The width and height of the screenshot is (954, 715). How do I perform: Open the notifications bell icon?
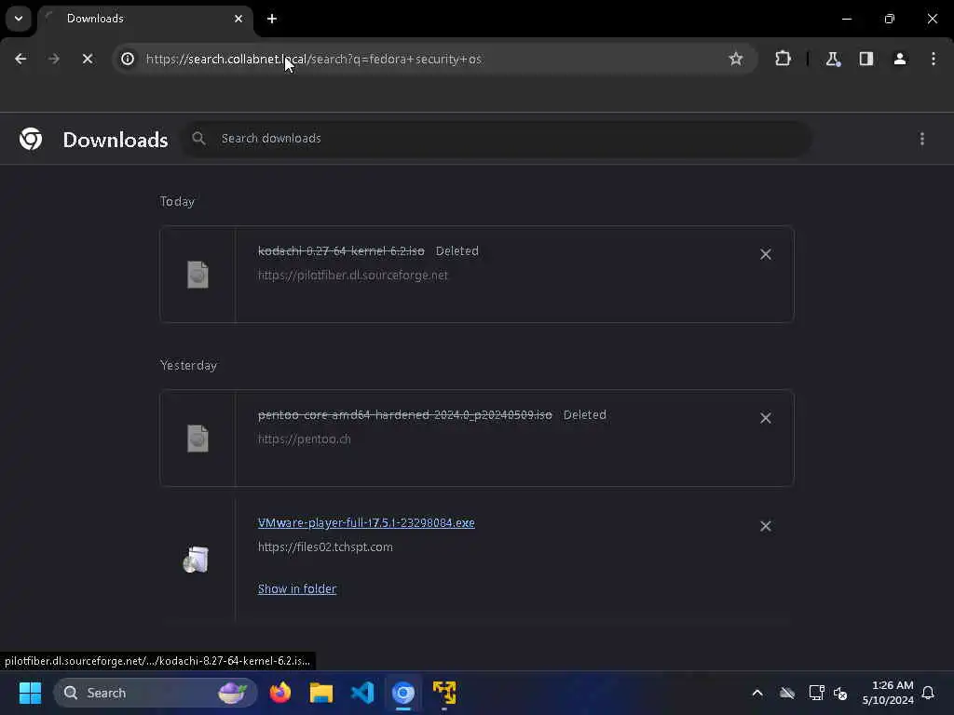929,693
